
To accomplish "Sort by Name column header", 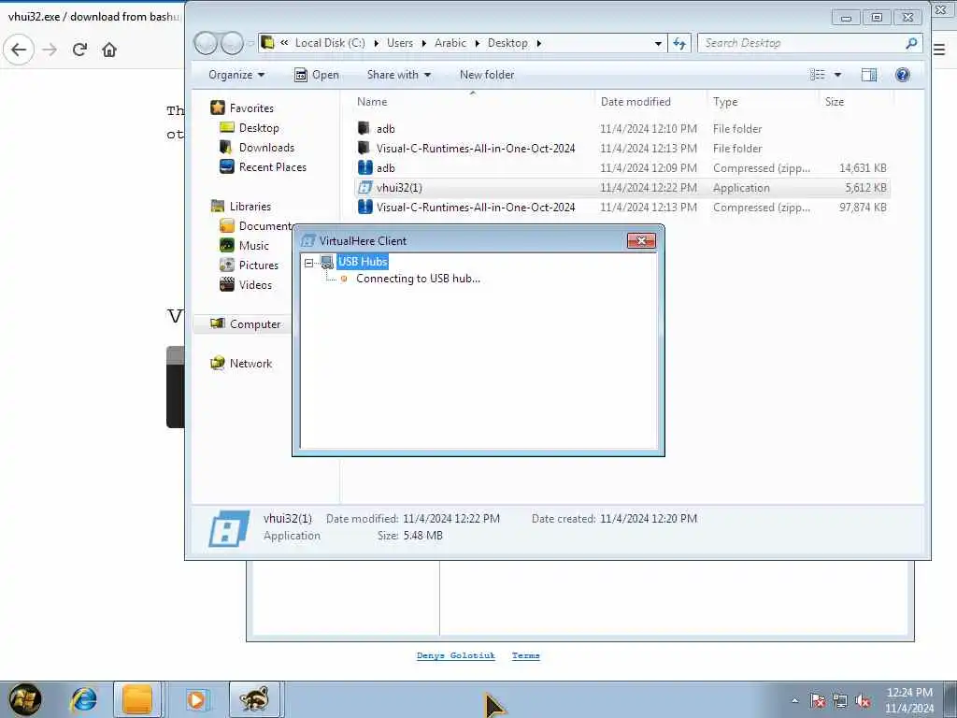I will (x=372, y=102).
